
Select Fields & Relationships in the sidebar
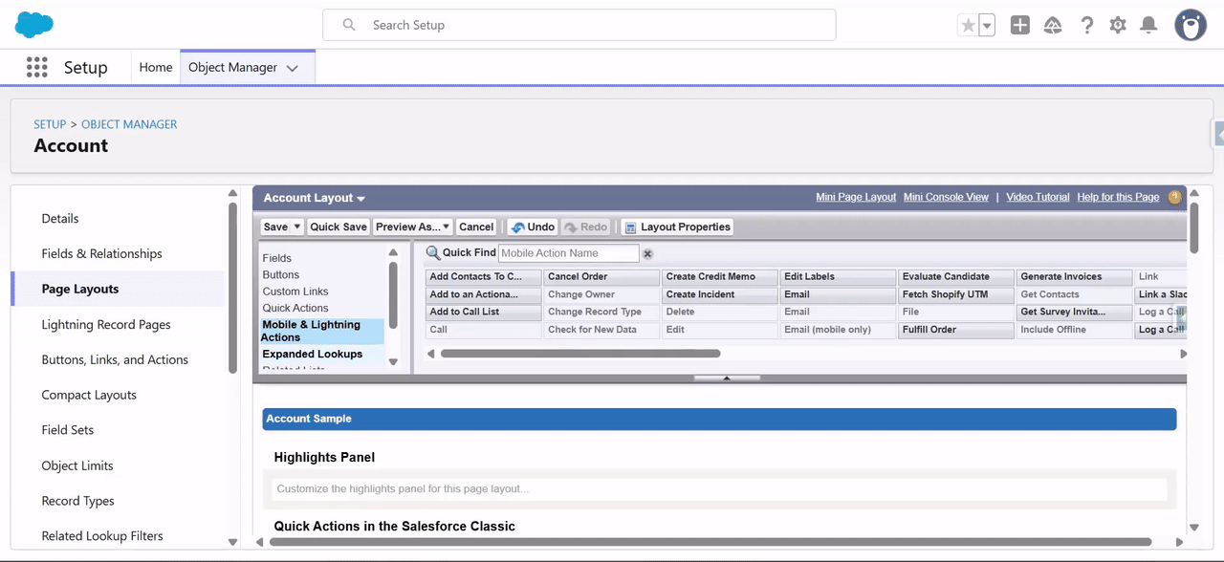[101, 253]
